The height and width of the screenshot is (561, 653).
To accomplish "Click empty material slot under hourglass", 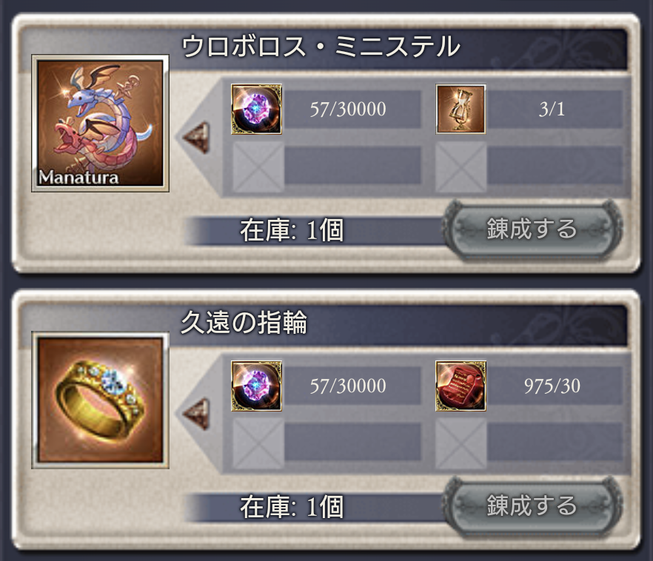I will [461, 167].
